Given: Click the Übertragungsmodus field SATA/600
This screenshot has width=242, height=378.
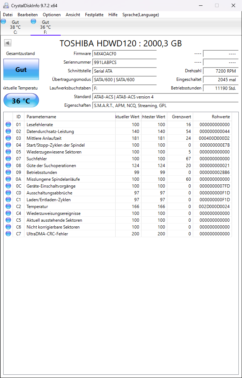Looking at the screenshot, I should click(x=124, y=79).
